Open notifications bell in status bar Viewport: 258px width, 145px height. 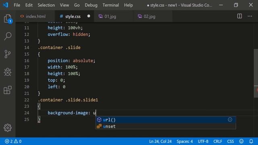tap(251, 141)
